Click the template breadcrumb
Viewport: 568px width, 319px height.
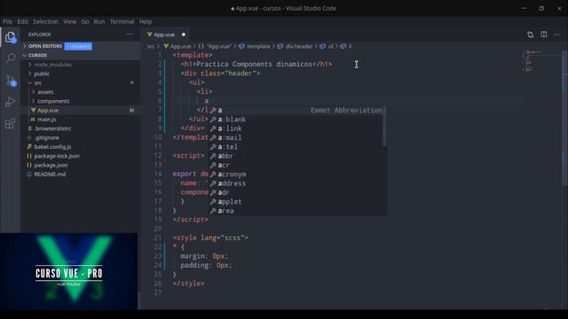tap(255, 46)
